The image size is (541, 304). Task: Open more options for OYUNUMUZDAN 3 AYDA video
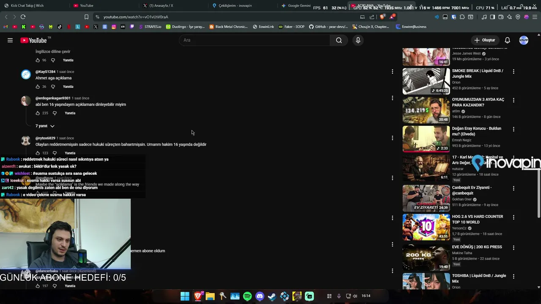pyautogui.click(x=514, y=100)
